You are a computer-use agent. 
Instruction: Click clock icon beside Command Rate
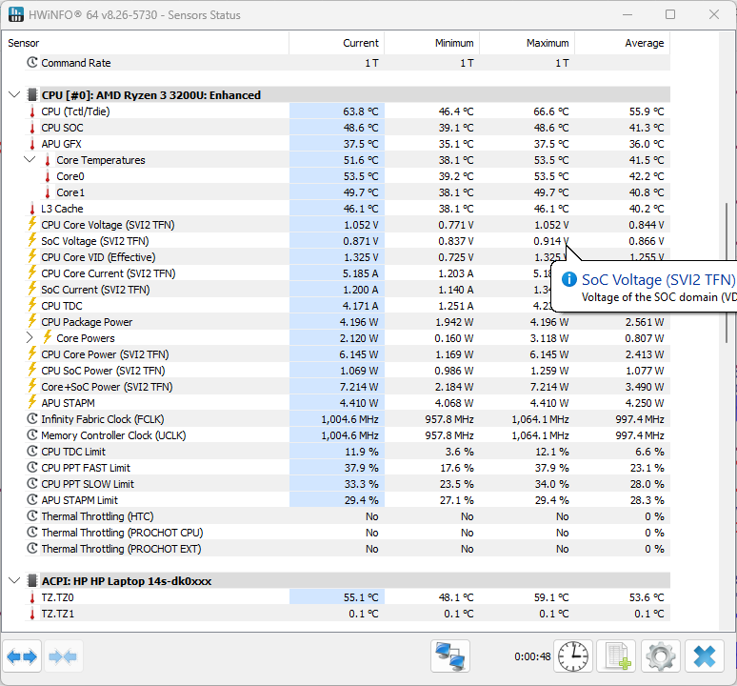point(32,63)
